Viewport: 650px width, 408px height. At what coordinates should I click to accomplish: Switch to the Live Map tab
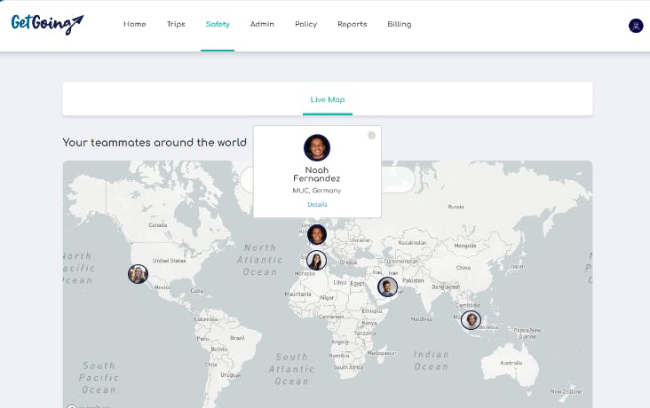pos(327,99)
